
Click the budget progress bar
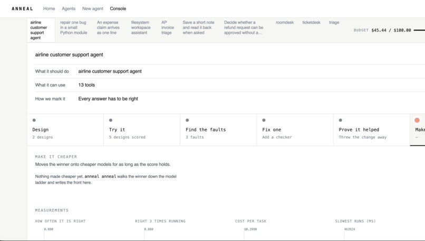[419, 31]
